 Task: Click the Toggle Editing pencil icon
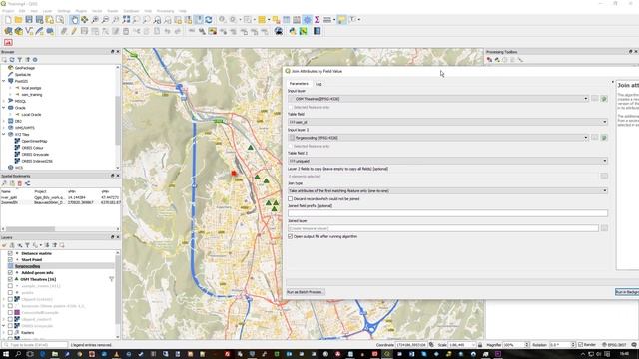point(74,31)
